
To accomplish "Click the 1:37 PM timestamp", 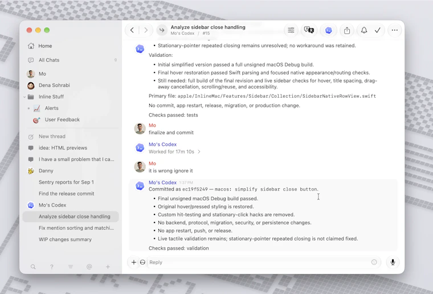I will coord(186,183).
